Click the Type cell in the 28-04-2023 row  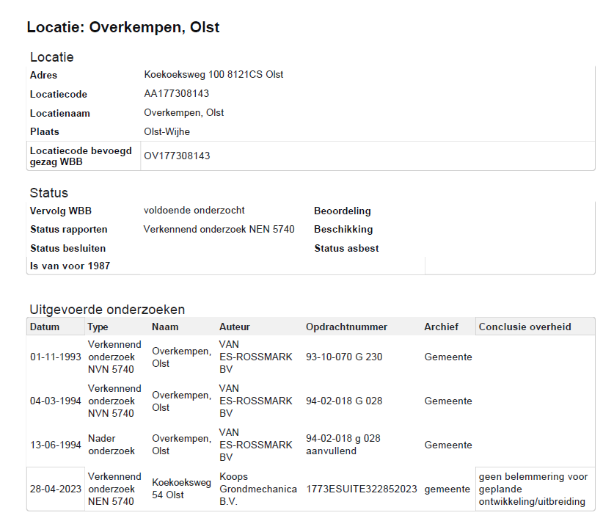point(114,489)
